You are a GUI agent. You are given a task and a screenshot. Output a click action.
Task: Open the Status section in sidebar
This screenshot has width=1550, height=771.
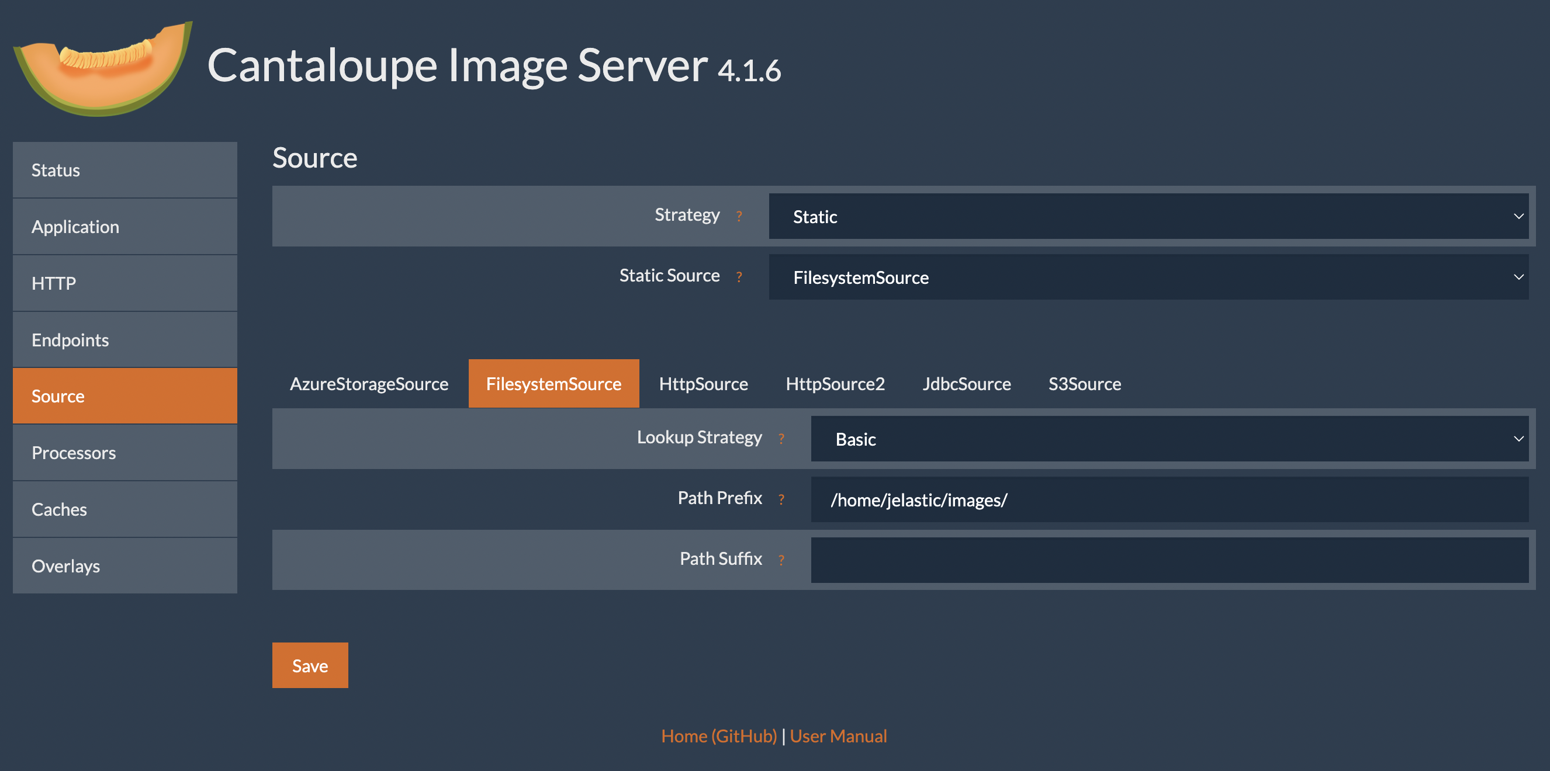coord(125,169)
